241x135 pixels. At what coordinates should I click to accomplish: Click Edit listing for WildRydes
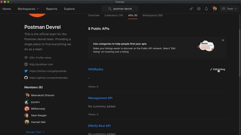click(x=218, y=69)
